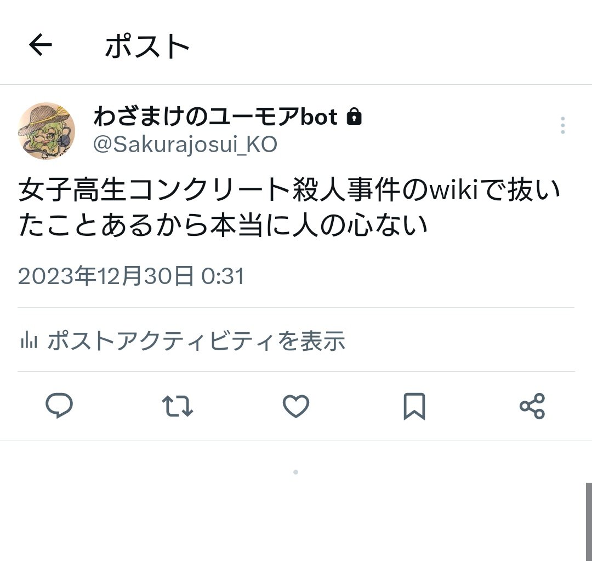Show post activity (ポストアクティビティを表示)

[183, 340]
